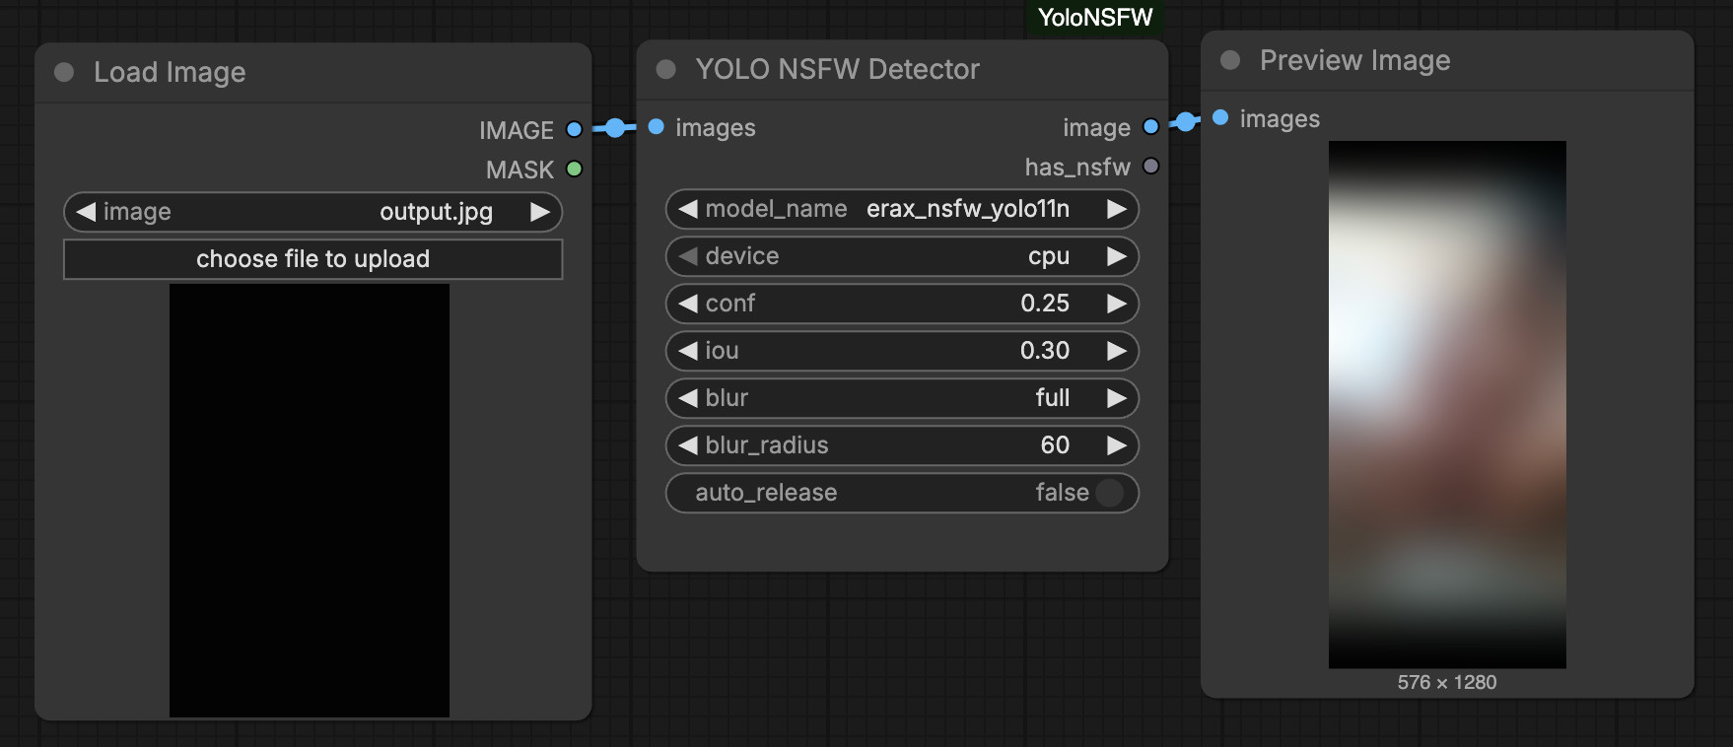Click the Preview Image node title
This screenshot has width=1733, height=747.
pyautogui.click(x=1354, y=60)
